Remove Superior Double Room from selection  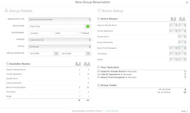coord(185,71)
